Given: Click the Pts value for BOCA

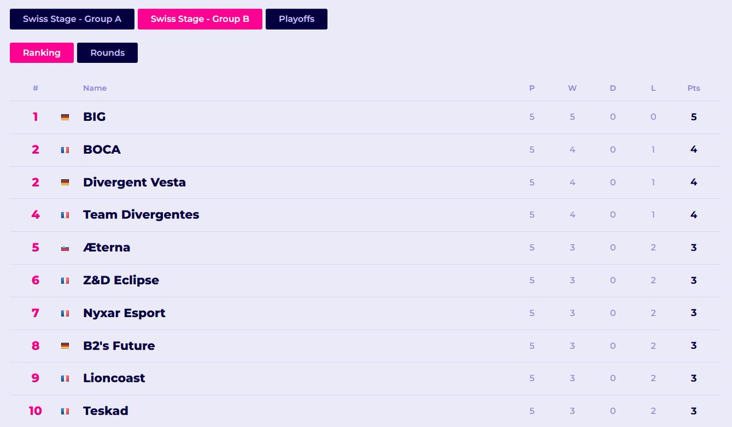Looking at the screenshot, I should pos(694,149).
